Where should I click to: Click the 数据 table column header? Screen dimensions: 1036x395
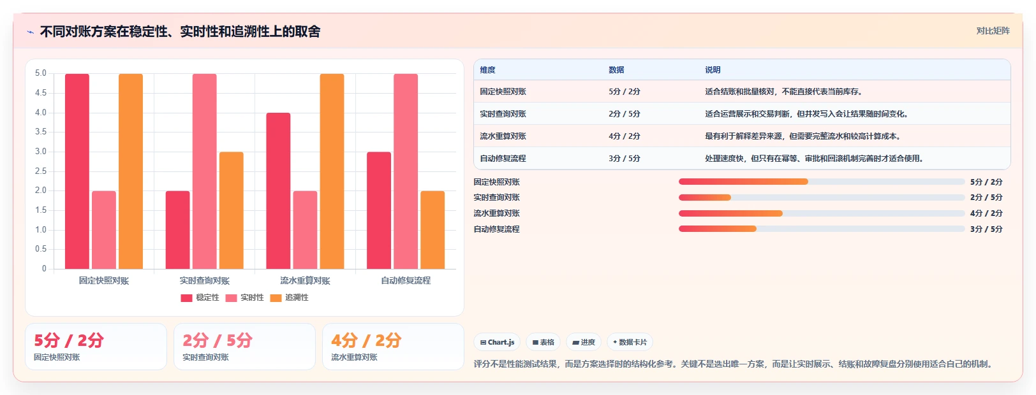pyautogui.click(x=616, y=70)
